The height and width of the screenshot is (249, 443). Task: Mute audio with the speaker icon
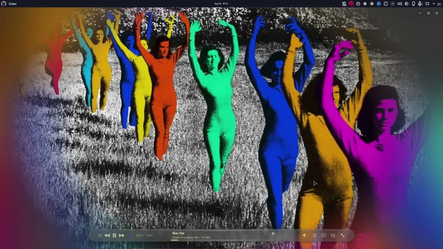point(304,236)
